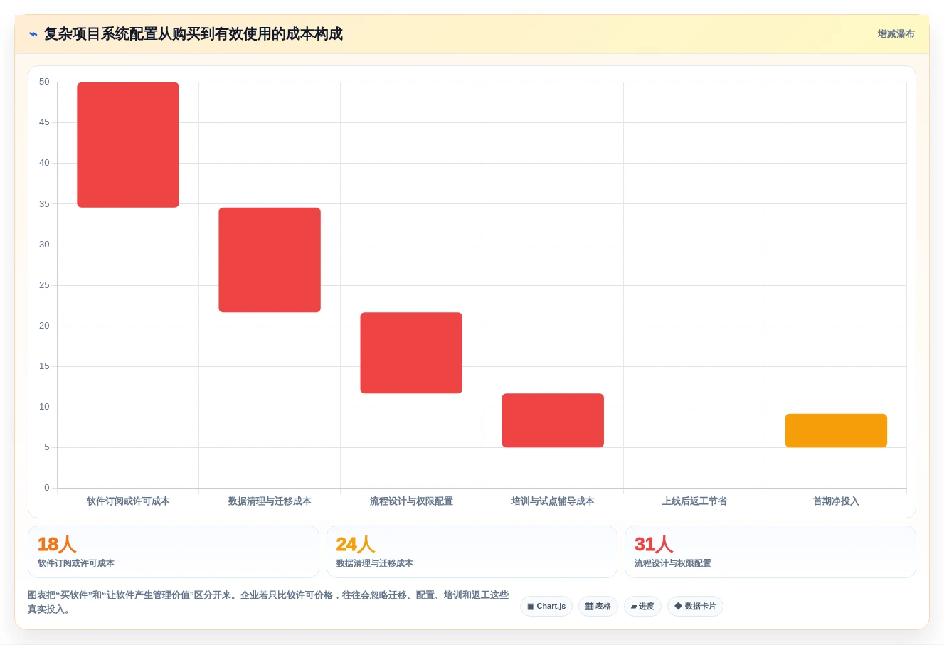Click the chart title 复杂项目系统配置从购买到有效使用的成本构成
This screenshot has height=645, width=944.
(193, 34)
